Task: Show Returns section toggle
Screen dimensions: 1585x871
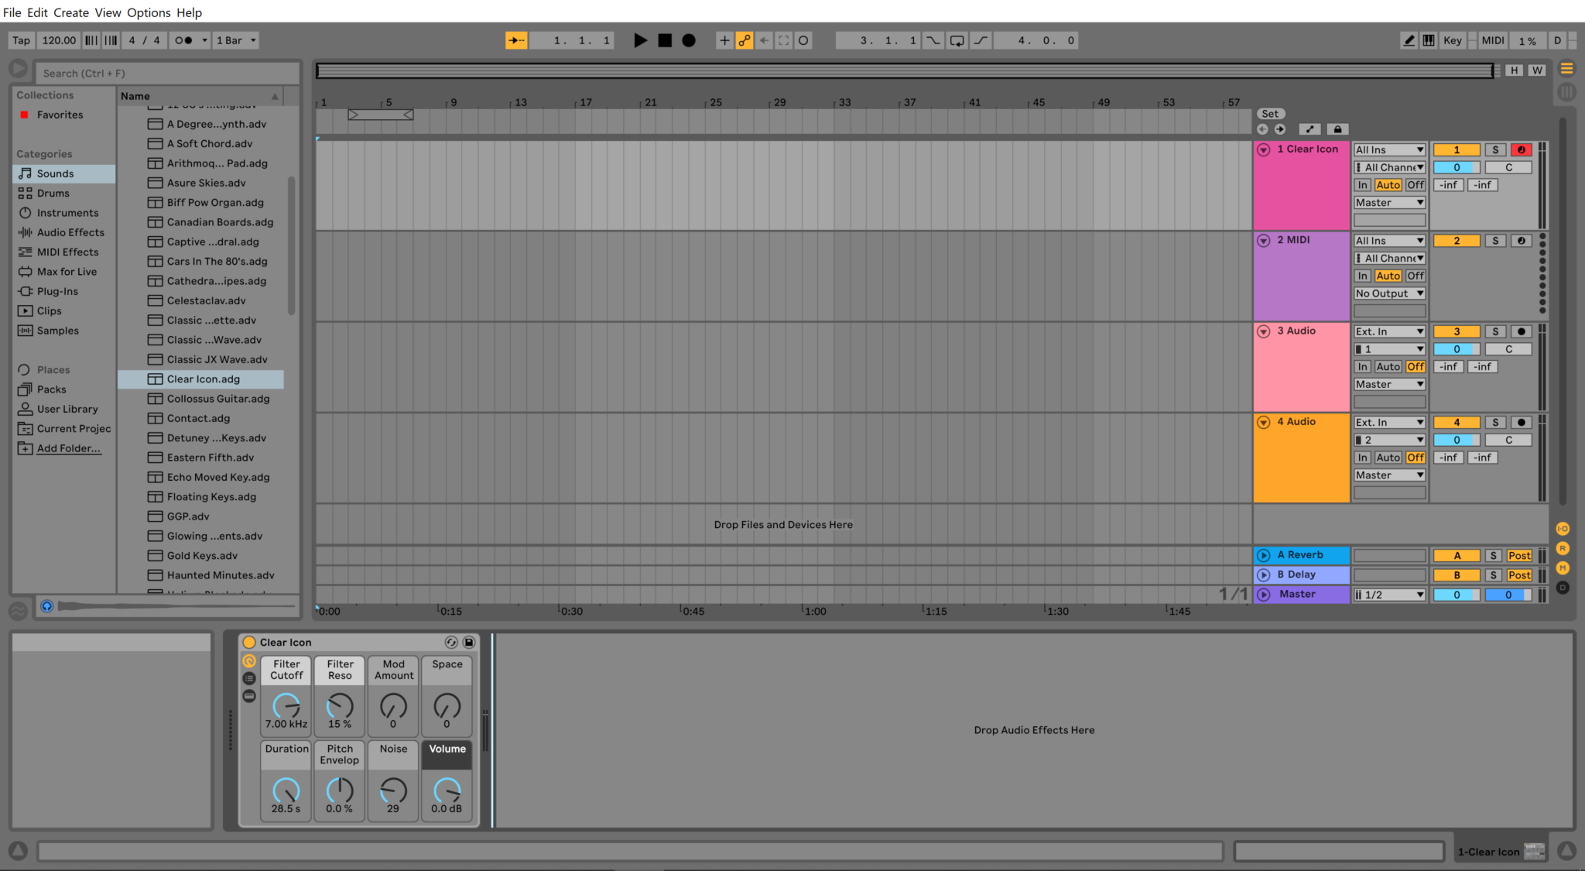Action: coord(1563,548)
